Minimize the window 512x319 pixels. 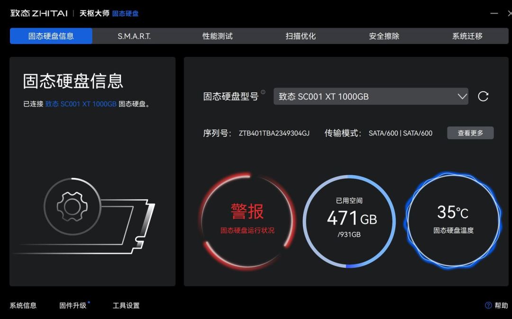coord(494,13)
